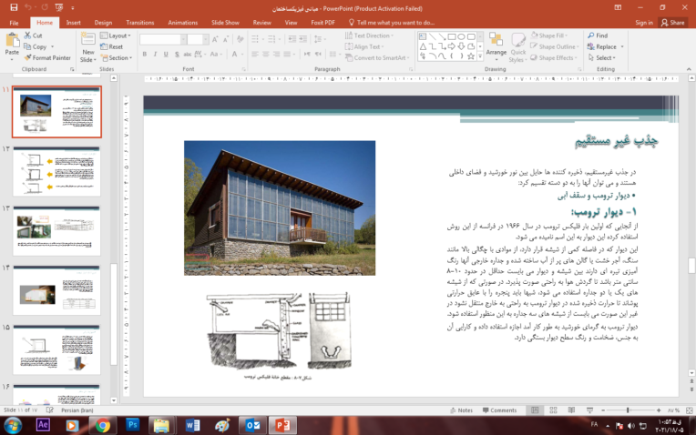
Task: Click the Share button
Action: pyautogui.click(x=672, y=22)
